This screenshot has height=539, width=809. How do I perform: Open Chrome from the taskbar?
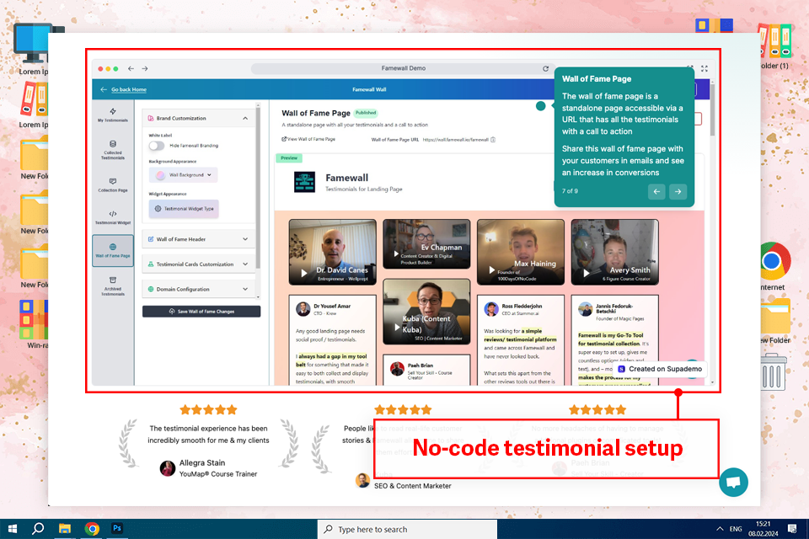92,529
